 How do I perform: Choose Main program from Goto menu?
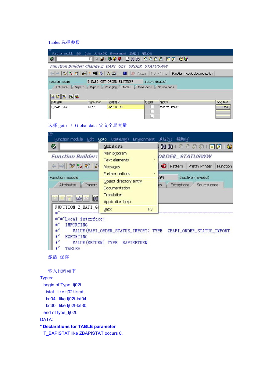pos(128,153)
